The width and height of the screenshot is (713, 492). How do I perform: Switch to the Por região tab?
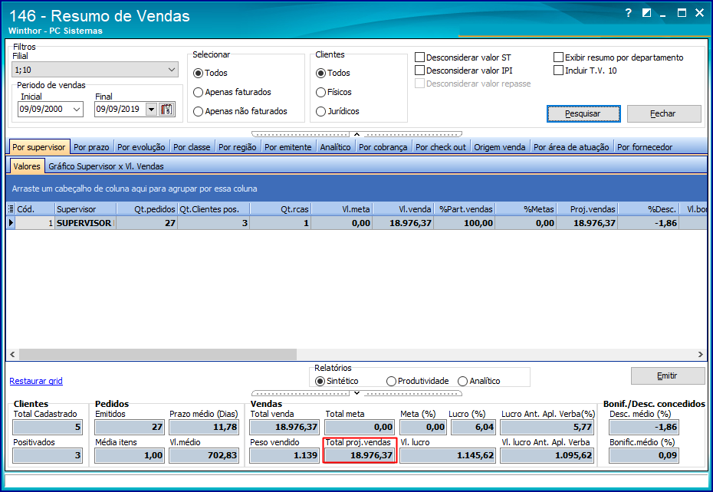pos(238,147)
